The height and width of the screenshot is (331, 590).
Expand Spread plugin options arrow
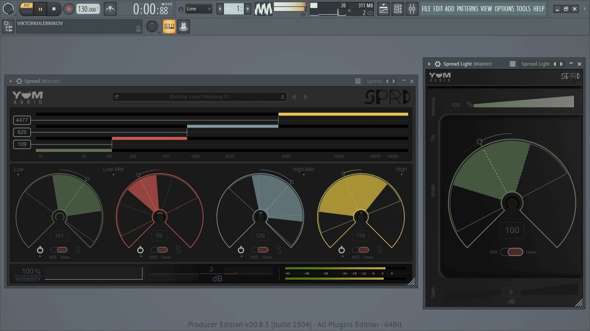11,81
